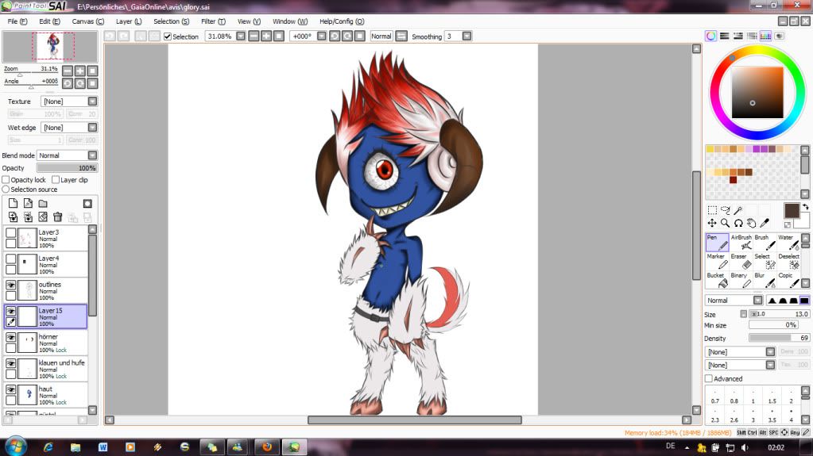Show Layer3 via its visibility box
813x456 pixels.
click(x=11, y=233)
